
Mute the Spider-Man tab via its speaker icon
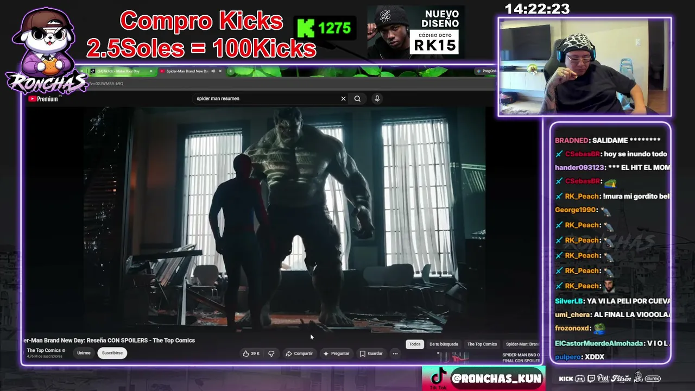(x=213, y=71)
